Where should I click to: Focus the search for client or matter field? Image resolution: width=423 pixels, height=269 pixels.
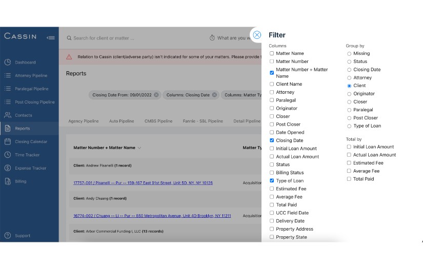tap(104, 38)
